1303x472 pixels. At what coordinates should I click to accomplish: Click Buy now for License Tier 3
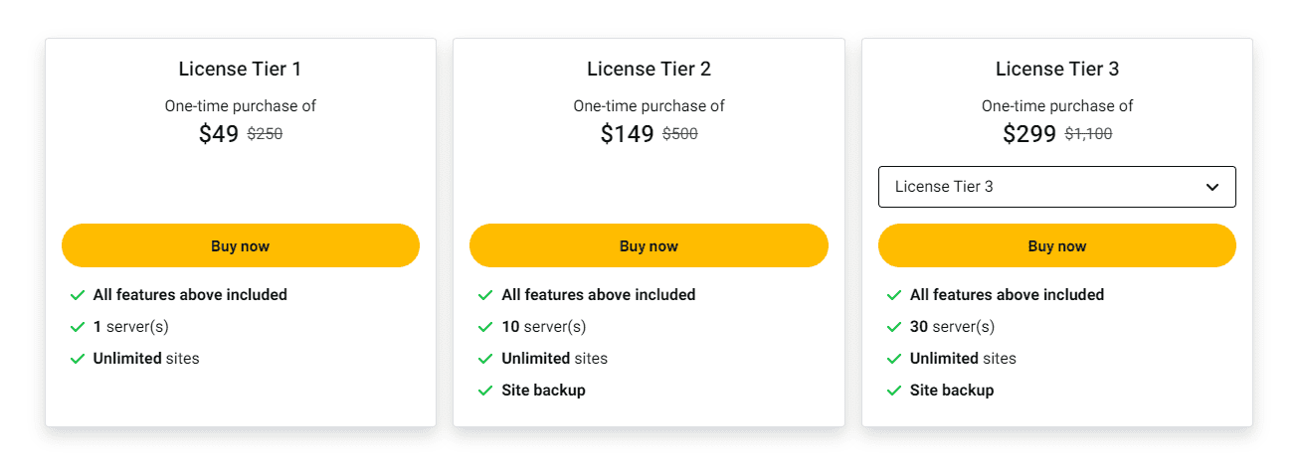click(x=1056, y=246)
